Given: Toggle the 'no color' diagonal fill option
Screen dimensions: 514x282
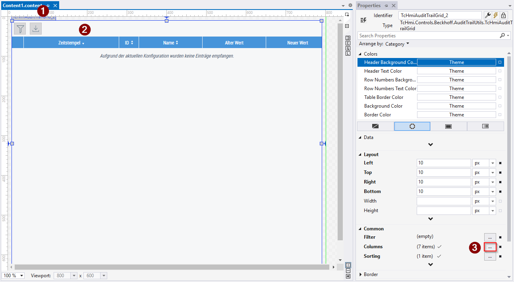Looking at the screenshot, I should click(x=375, y=126).
